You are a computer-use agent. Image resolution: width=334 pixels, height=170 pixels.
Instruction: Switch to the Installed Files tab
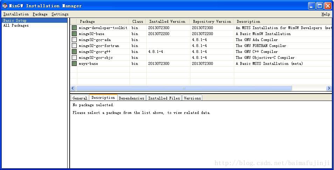164,98
